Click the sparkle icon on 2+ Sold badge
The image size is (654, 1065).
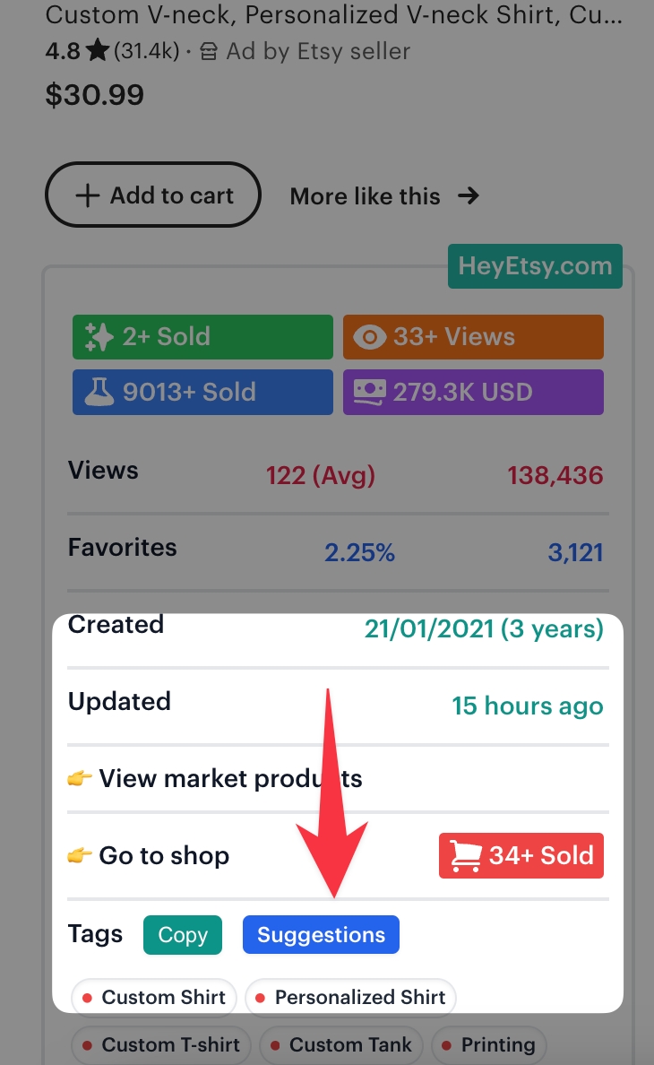click(98, 337)
